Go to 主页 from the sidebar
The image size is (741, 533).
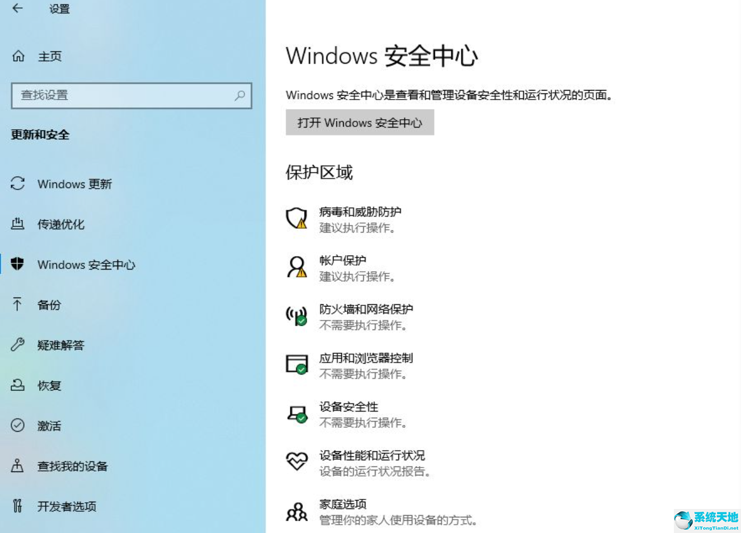tap(50, 56)
